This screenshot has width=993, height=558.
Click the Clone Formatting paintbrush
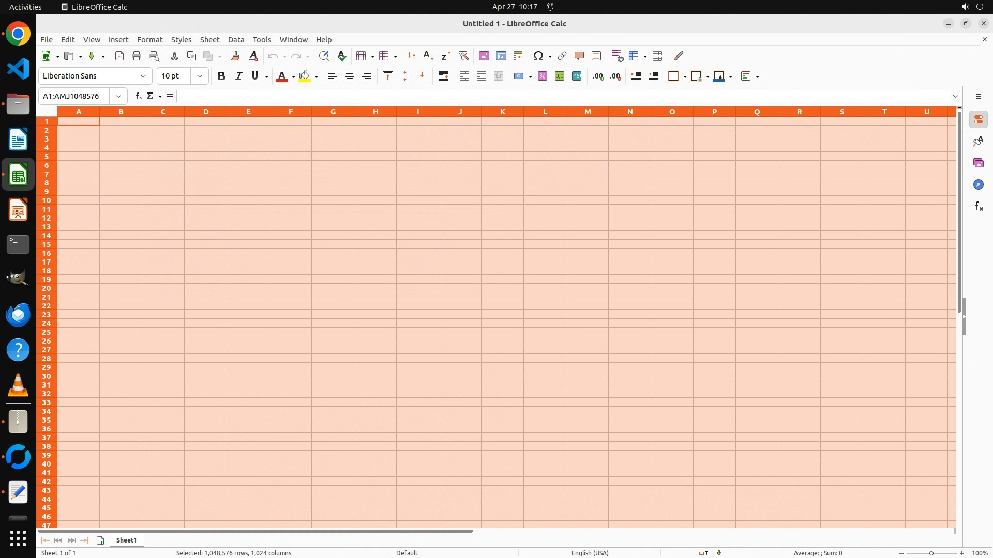point(235,56)
